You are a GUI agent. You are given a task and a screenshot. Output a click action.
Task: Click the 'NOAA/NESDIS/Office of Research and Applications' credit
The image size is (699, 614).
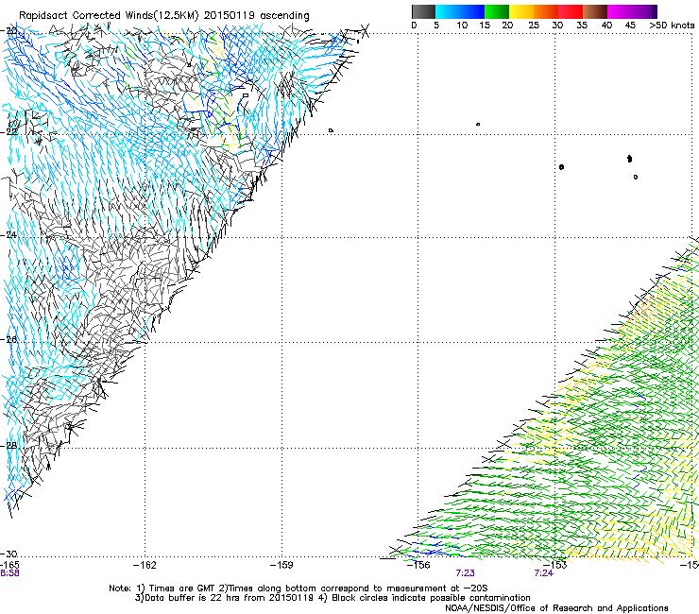(556, 608)
